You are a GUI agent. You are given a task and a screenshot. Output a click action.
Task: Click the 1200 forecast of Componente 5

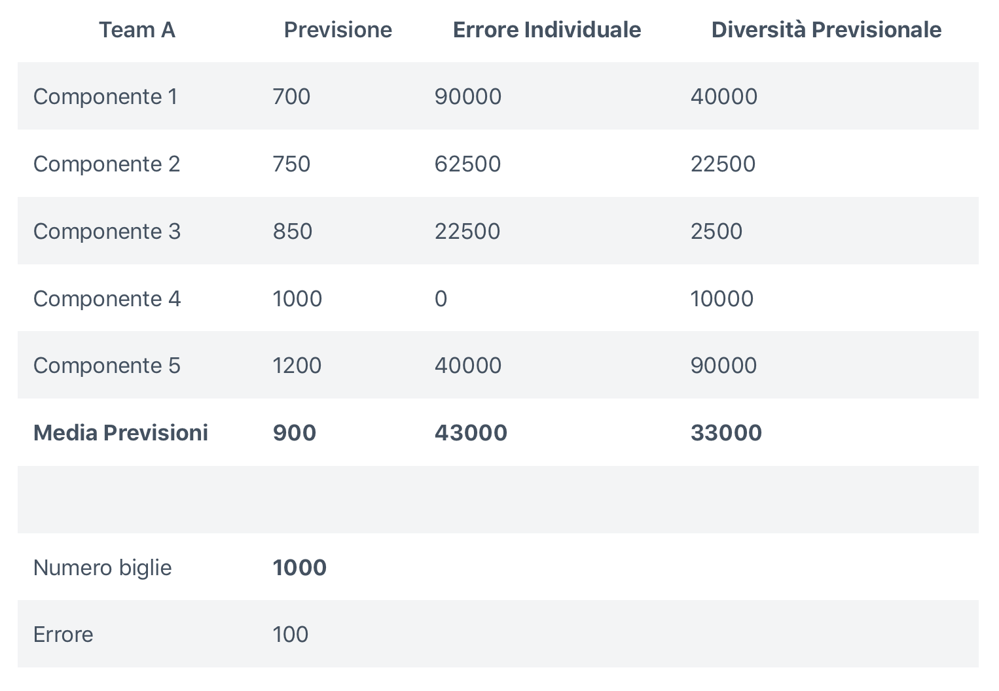[297, 366]
